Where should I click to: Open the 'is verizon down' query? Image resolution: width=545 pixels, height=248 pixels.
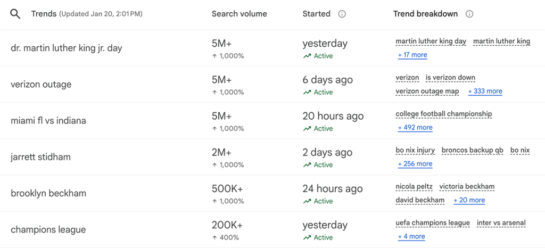click(x=450, y=78)
